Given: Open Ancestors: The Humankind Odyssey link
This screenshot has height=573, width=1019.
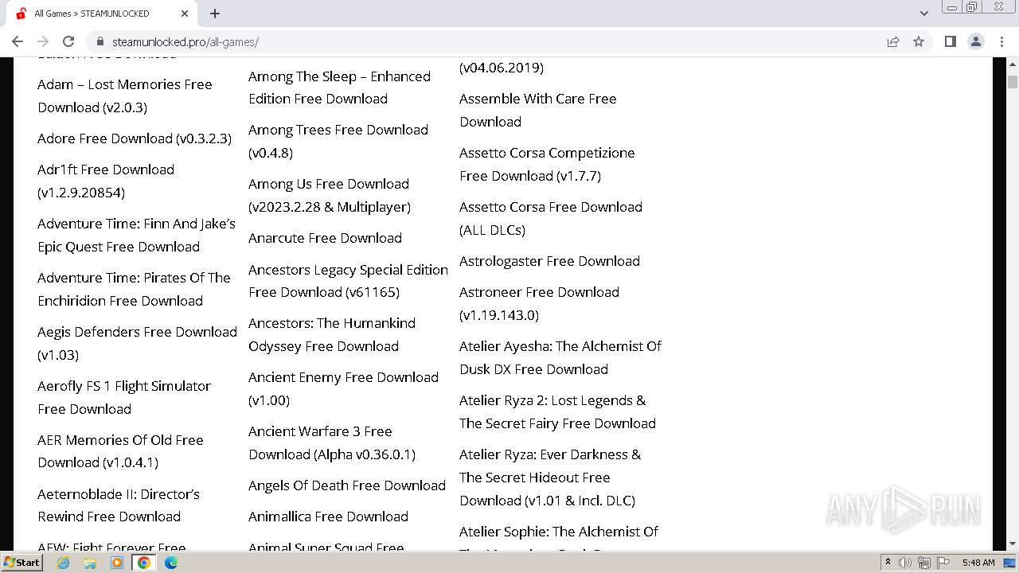Looking at the screenshot, I should tap(332, 334).
